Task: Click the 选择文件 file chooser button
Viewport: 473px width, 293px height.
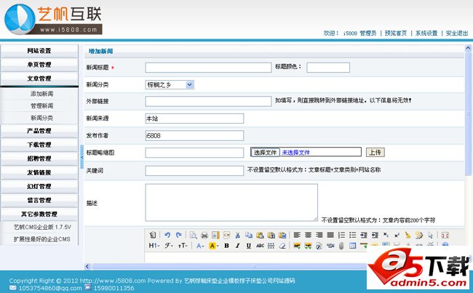Action: 266,153
